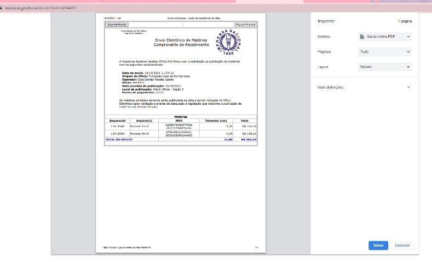Image resolution: width=432 pixels, height=262 pixels.
Task: Click sequencial value 13914589
Action: click(x=117, y=134)
